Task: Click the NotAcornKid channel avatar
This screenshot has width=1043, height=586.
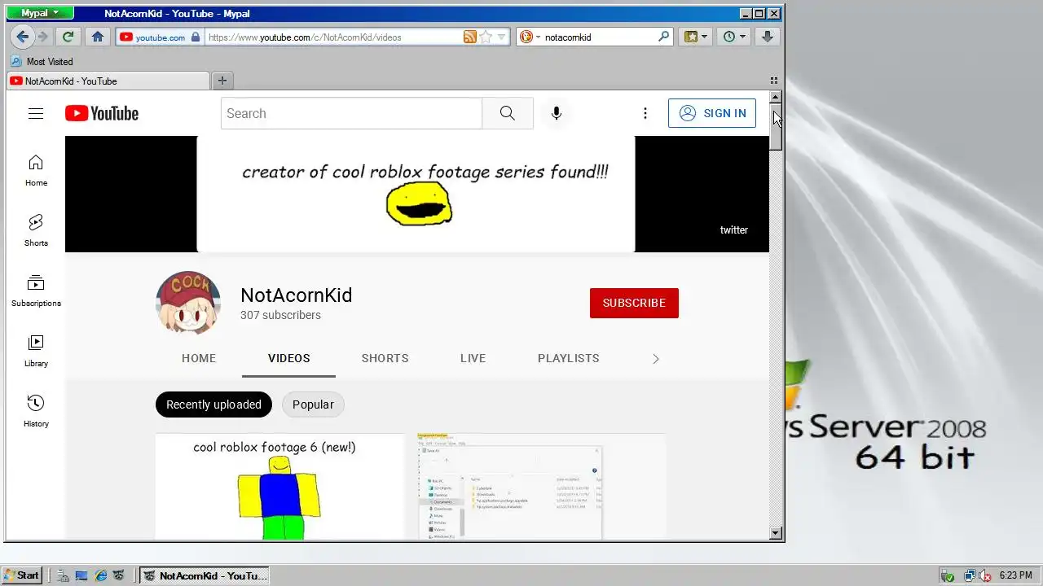Action: 188,303
